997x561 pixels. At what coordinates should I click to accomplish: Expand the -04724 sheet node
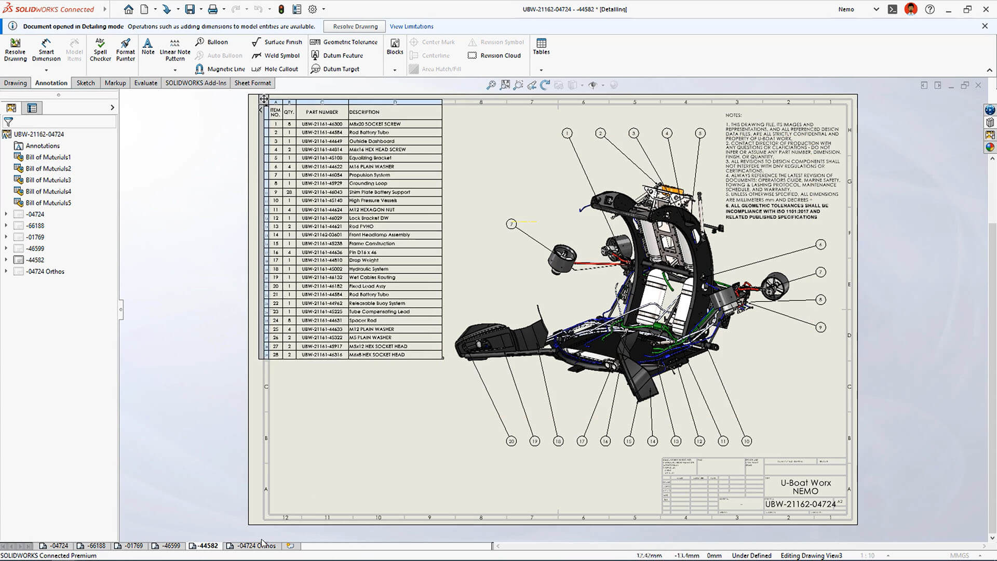pyautogui.click(x=6, y=214)
